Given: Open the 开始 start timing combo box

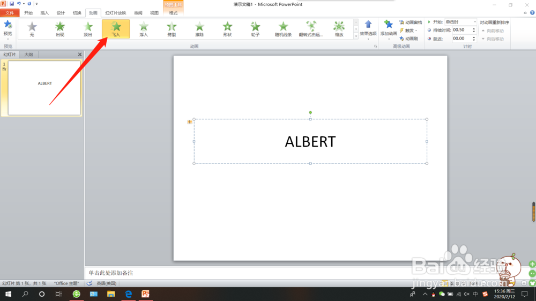Looking at the screenshot, I should pos(460,22).
